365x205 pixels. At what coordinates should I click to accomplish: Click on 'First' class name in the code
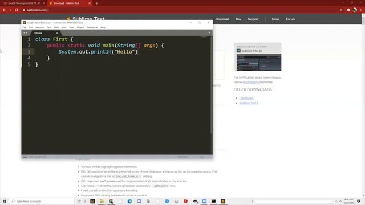pos(60,39)
